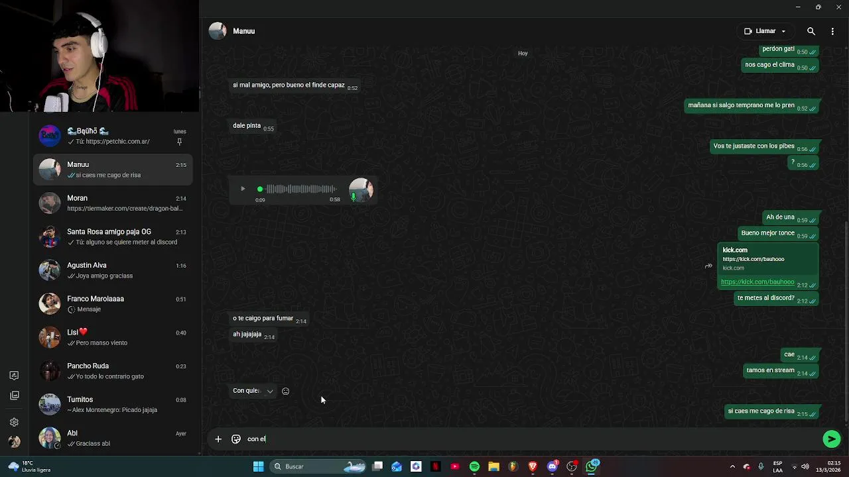Click pin icon on Bauhô chat

click(179, 142)
